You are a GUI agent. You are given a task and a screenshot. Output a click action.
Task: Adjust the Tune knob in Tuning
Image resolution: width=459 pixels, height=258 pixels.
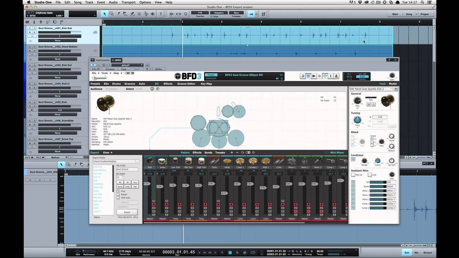357,120
